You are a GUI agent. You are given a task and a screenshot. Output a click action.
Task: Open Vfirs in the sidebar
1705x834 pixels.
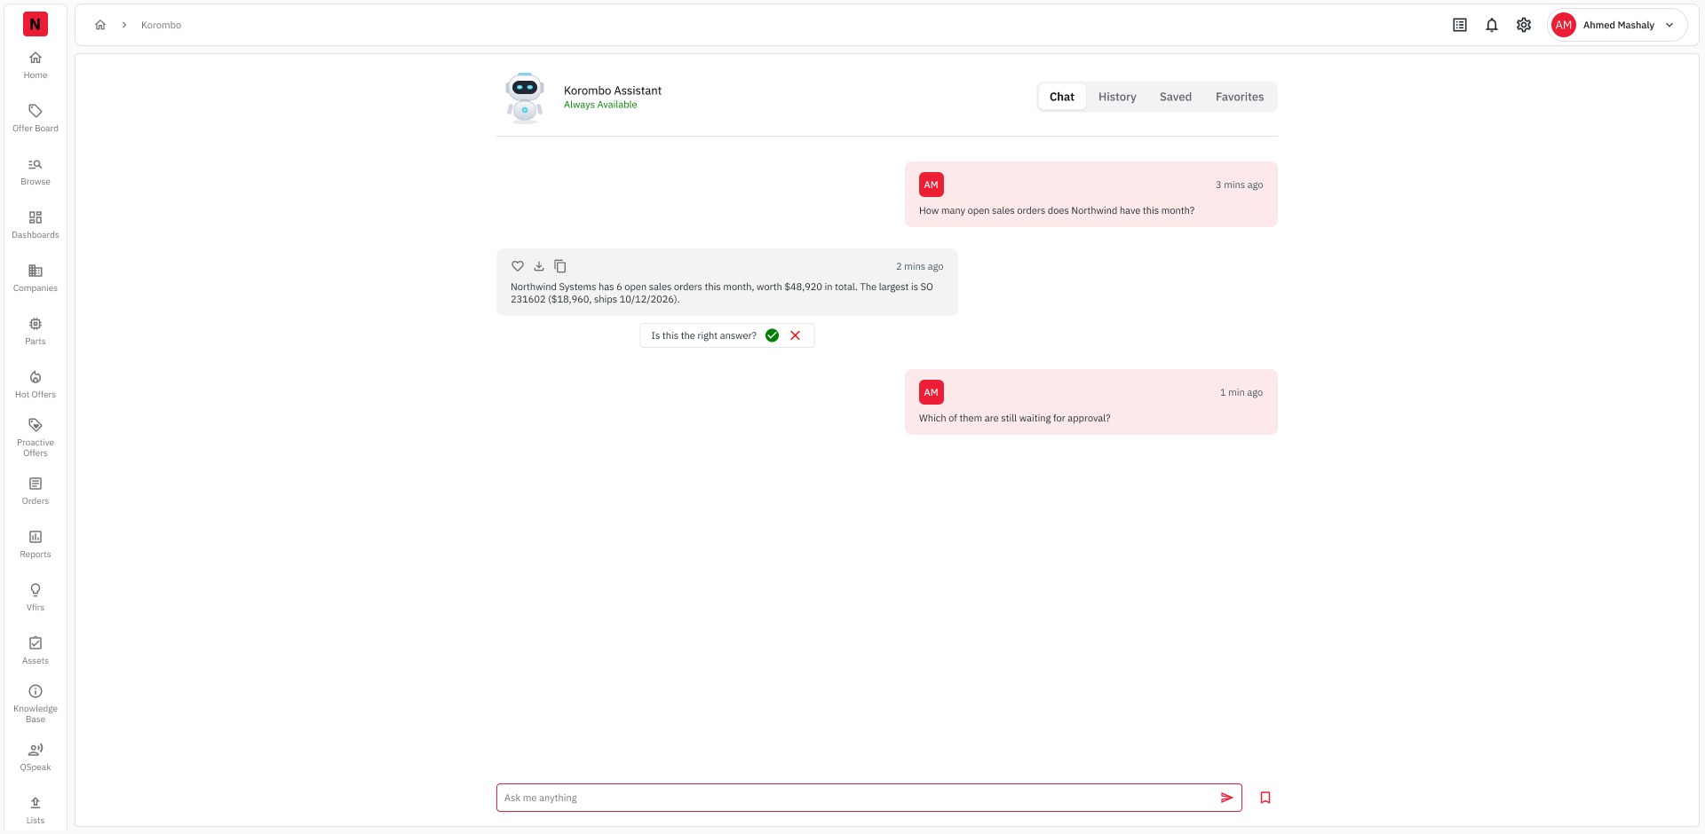coord(36,598)
